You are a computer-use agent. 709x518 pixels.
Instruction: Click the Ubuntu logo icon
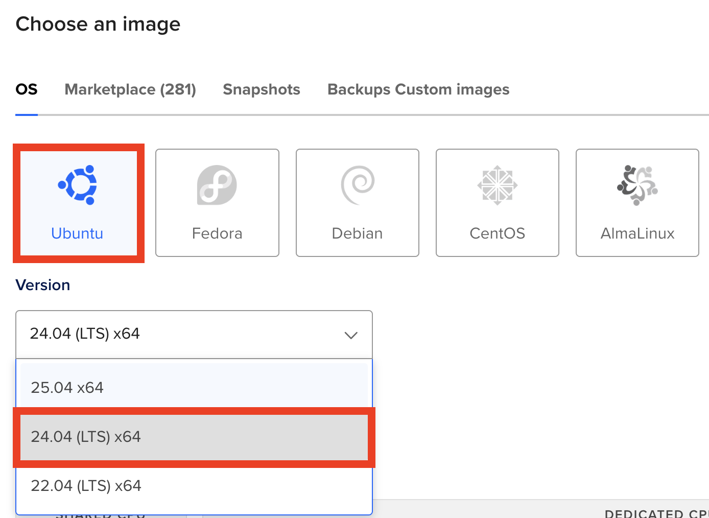[x=78, y=185]
